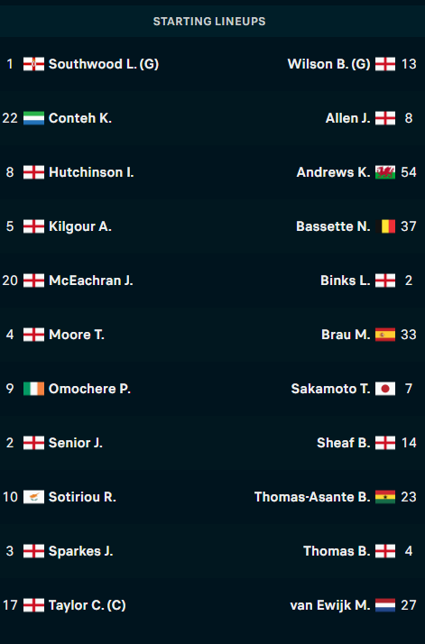The height and width of the screenshot is (644, 425).
Task: Open goalkeeper Southwood L. player profile
Action: click(x=104, y=64)
